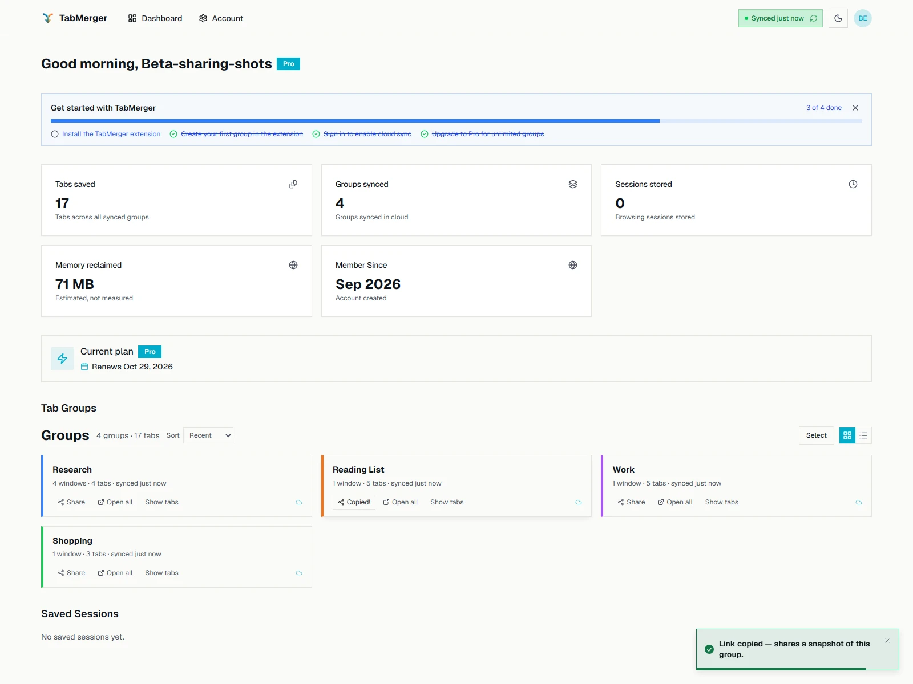Switch to list view of groups
The width and height of the screenshot is (913, 684).
point(863,435)
